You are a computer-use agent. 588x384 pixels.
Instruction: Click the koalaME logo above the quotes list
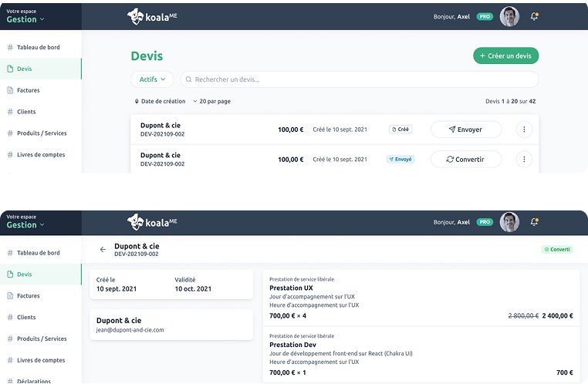157,16
